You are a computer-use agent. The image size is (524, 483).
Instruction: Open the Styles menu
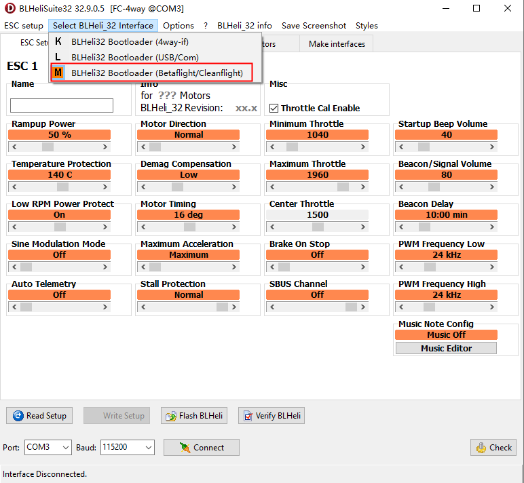[367, 26]
